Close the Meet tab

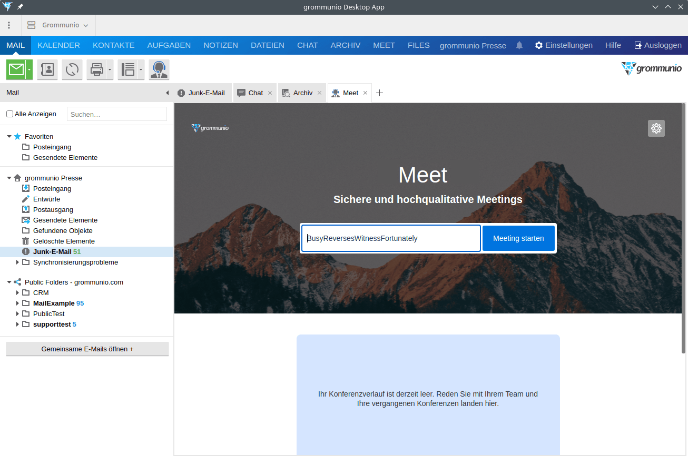coord(365,93)
